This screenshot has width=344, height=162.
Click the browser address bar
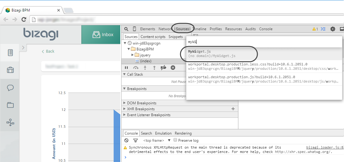click(x=186, y=20)
